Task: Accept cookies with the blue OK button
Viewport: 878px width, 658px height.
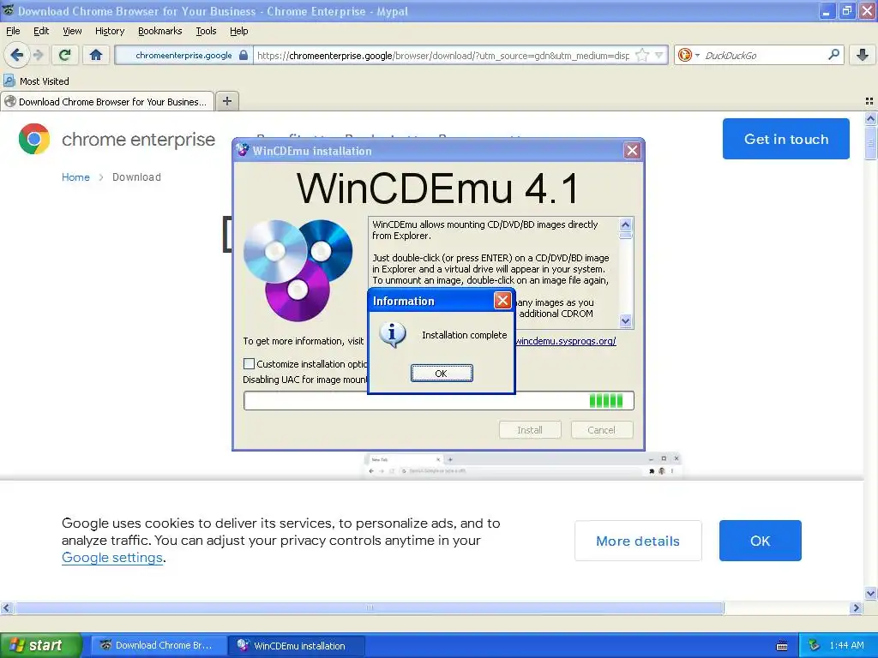Action: pos(760,541)
